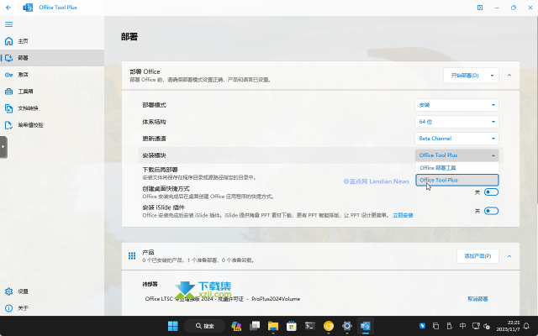538x336 pixels.
Task: Click the compact mode icon in title bar
Action: pyautogui.click(x=480, y=8)
